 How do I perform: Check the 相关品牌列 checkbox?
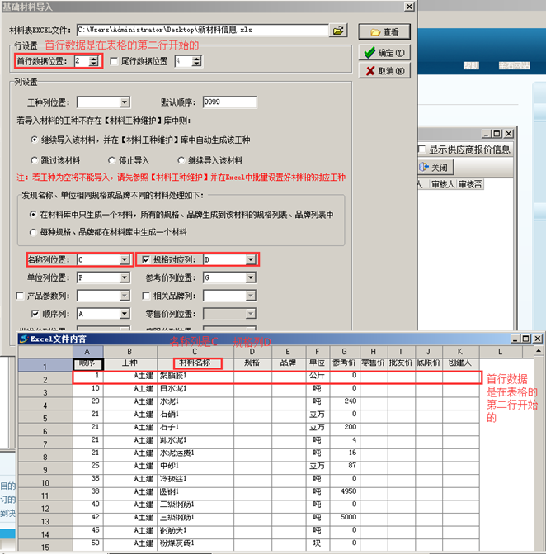tap(147, 296)
